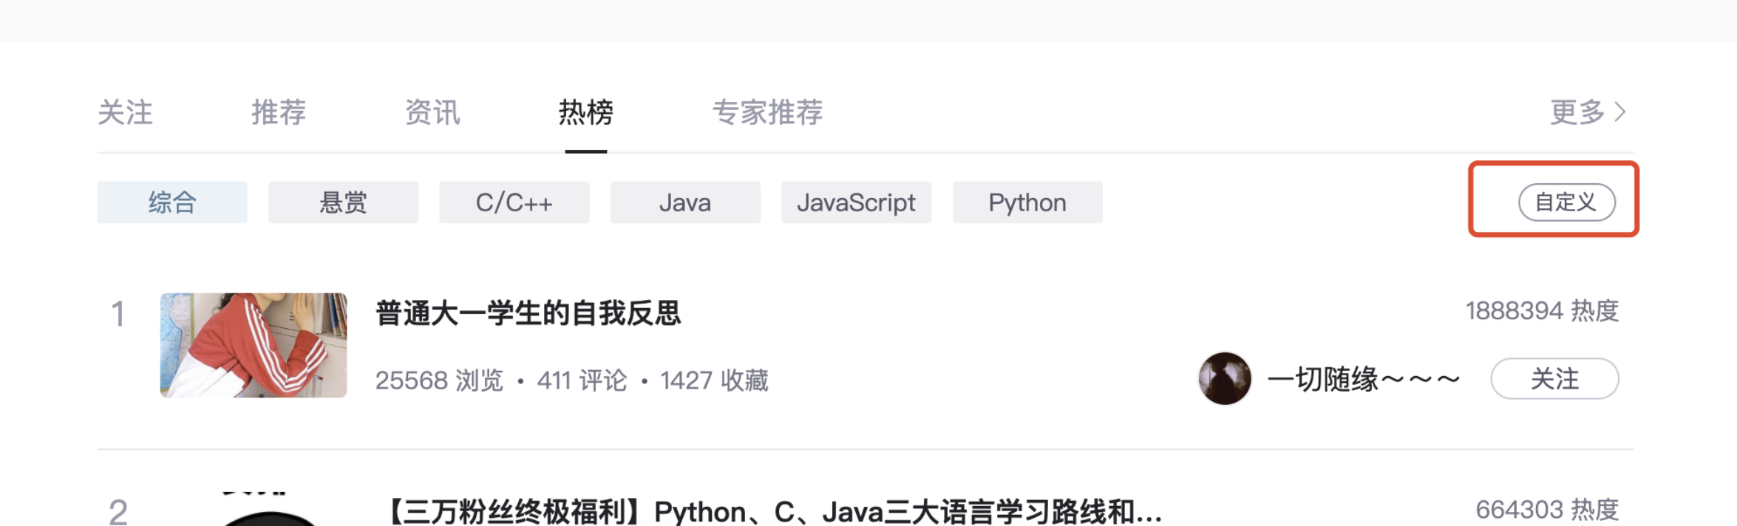Open the 自定义 customization button
This screenshot has height=526, width=1737.
(1567, 202)
